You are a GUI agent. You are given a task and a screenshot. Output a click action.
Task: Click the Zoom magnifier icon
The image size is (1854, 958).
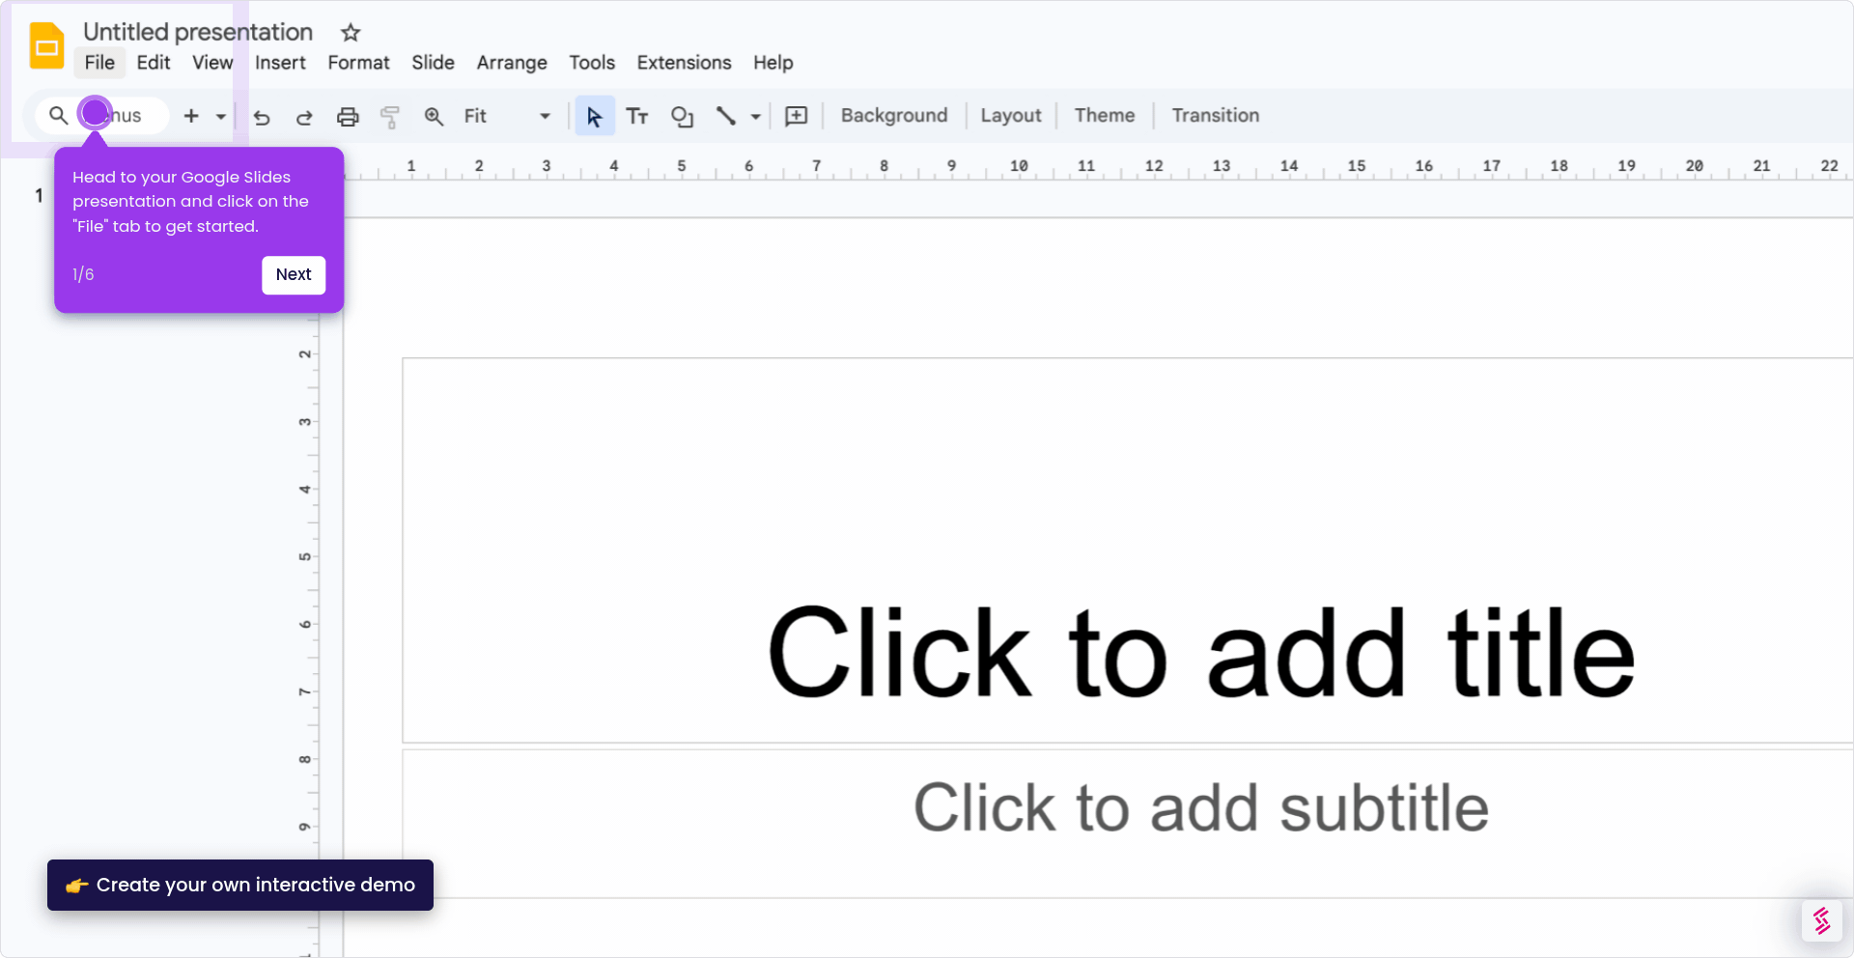pyautogui.click(x=434, y=117)
